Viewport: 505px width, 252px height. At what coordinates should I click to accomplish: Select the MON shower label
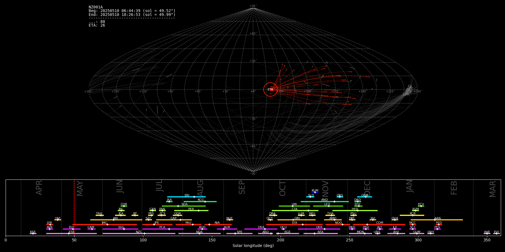(361, 232)
